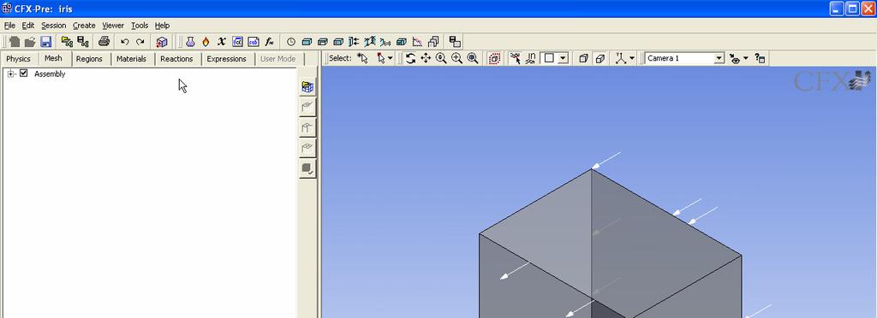Open the viewport layout square dropdown

[564, 58]
